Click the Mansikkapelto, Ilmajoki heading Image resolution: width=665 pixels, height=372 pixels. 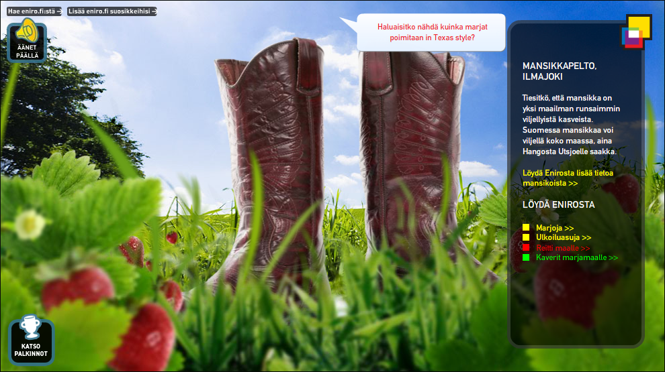pos(560,71)
